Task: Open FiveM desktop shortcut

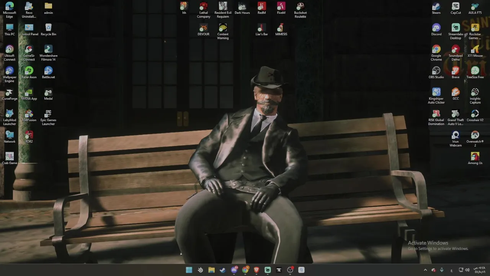Action: (281, 8)
